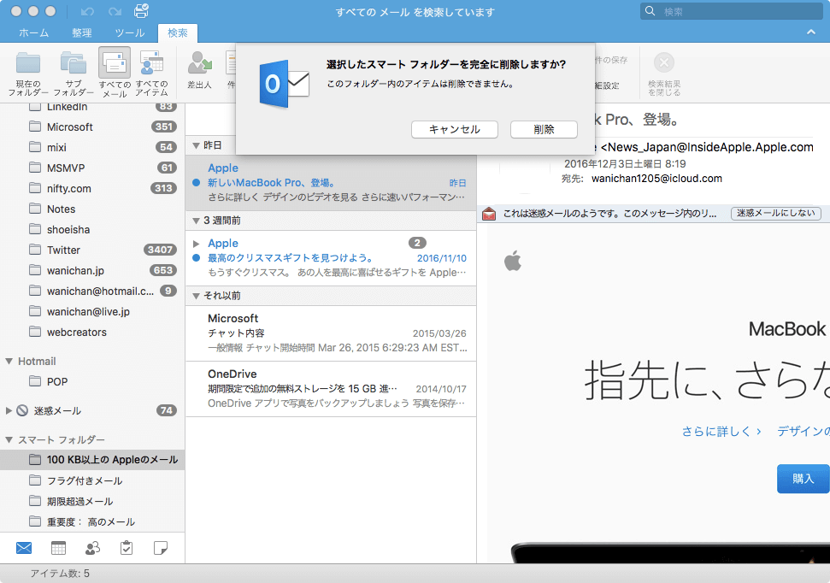This screenshot has width=830, height=583.
Task: Collapse the 3 週間前 message group
Action: (196, 221)
